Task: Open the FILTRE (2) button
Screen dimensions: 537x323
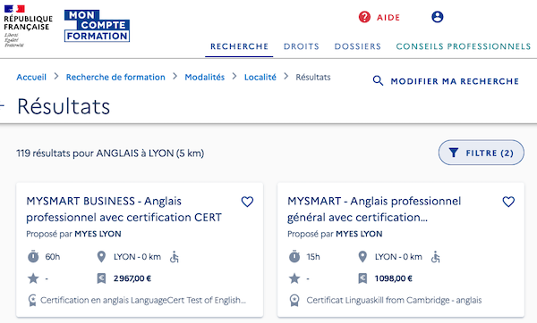Action: tap(482, 153)
